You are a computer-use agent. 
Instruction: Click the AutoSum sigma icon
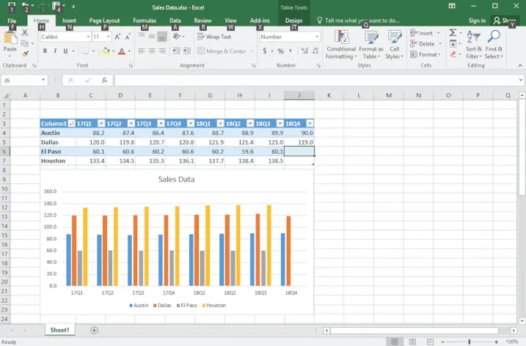click(452, 34)
